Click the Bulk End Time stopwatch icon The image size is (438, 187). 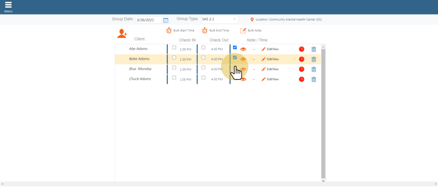coord(205,31)
